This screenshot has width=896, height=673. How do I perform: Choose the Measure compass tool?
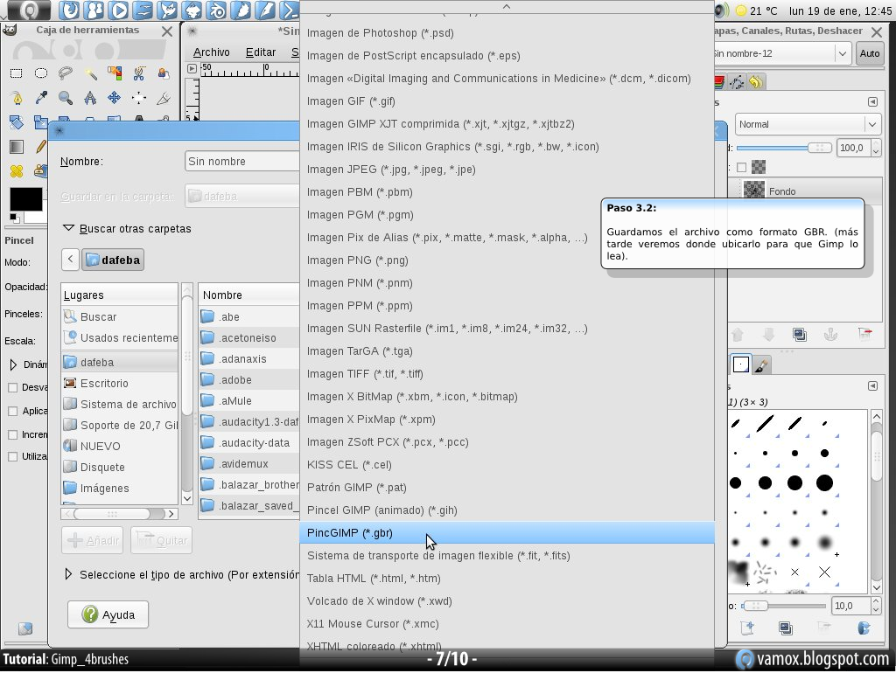click(x=90, y=98)
